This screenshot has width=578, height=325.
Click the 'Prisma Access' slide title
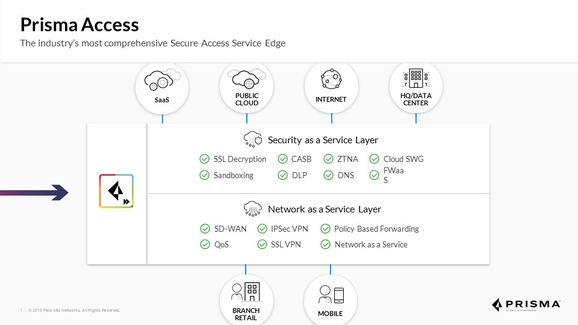coord(79,25)
